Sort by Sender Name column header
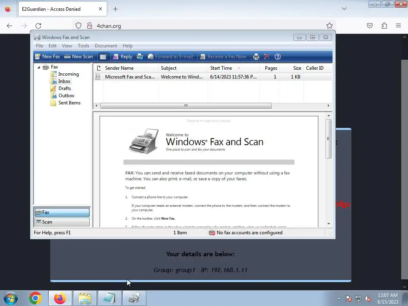Image resolution: width=408 pixels, height=306 pixels. pos(130,68)
